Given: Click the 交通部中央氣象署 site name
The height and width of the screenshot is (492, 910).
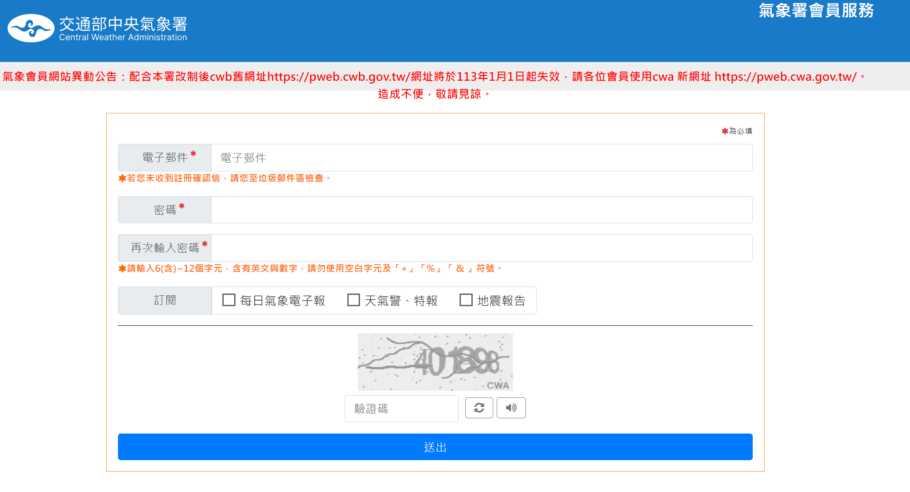Looking at the screenshot, I should [x=123, y=24].
